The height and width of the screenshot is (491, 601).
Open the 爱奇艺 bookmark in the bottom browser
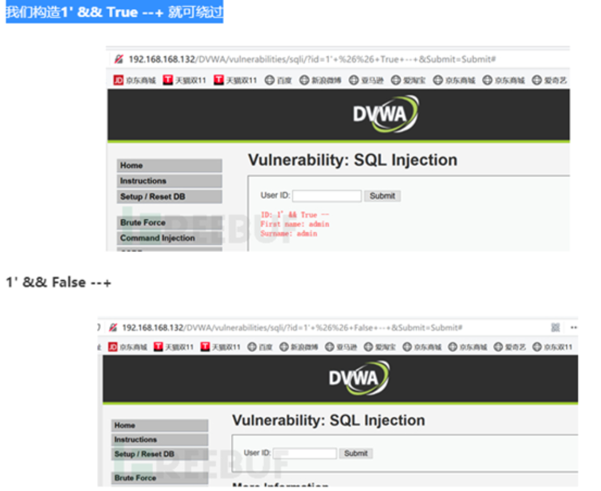pos(510,347)
